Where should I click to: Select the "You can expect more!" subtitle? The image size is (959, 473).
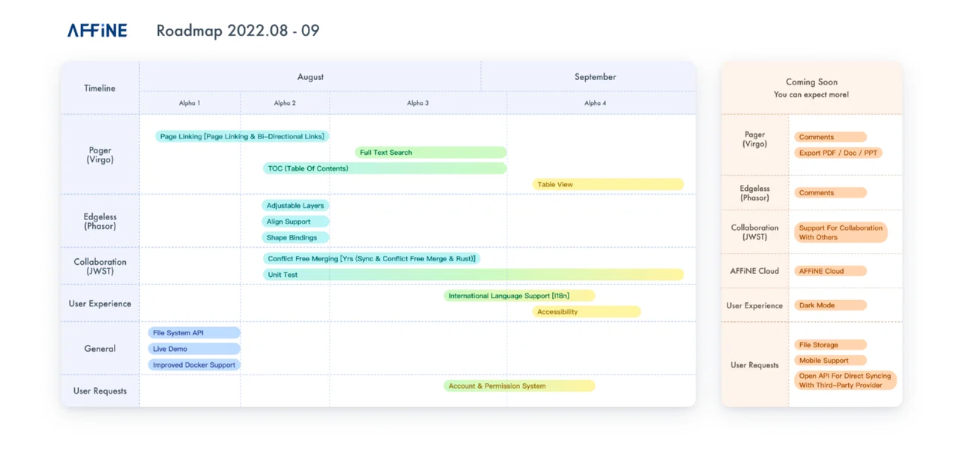click(811, 95)
